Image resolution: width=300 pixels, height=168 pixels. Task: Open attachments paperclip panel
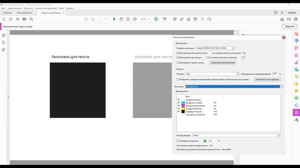(x=3, y=50)
